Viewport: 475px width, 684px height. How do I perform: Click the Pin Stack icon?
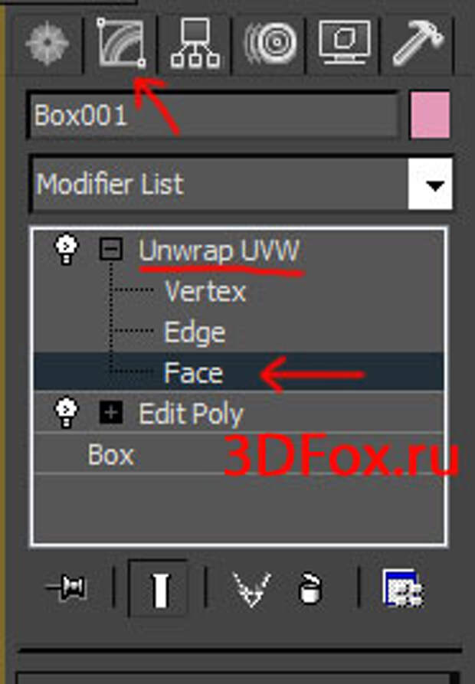tap(67, 587)
